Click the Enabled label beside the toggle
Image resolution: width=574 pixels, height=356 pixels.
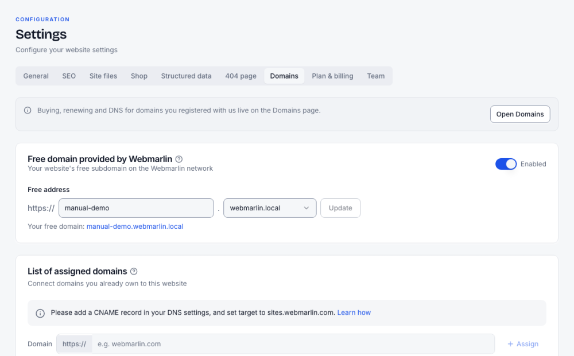click(x=533, y=164)
